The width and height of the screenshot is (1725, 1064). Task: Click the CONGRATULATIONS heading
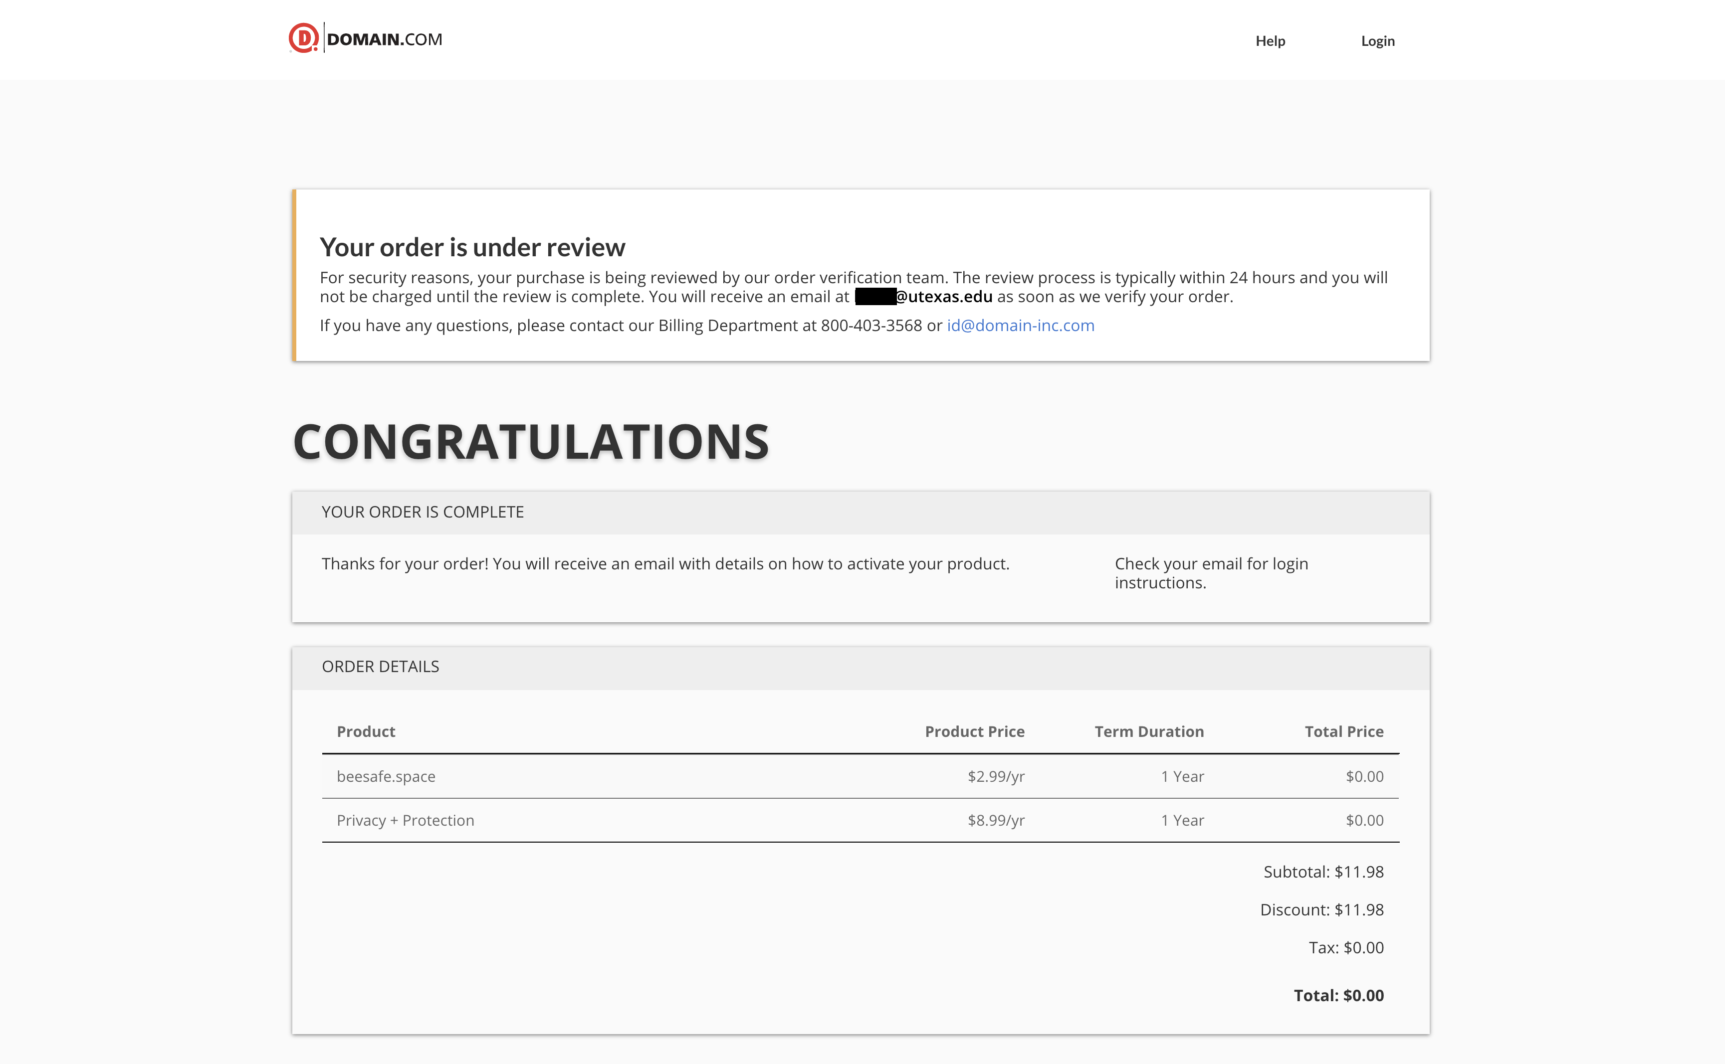530,442
